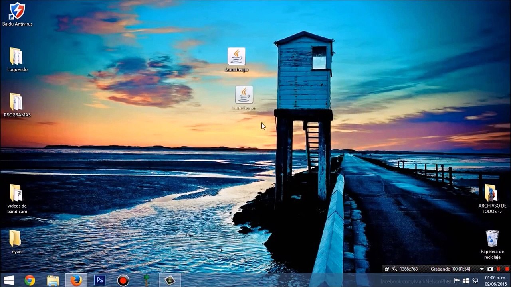
Task: Select the ARCHIVSO DE TODOS folder
Action: point(491,193)
